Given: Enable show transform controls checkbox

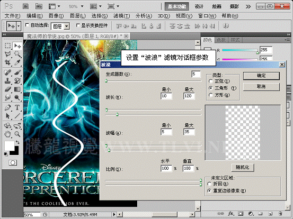Looking at the screenshot, I should [78, 25].
